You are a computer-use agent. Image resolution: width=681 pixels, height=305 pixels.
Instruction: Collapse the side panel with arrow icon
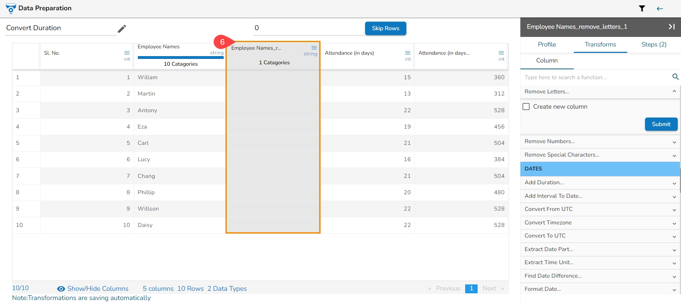click(672, 27)
